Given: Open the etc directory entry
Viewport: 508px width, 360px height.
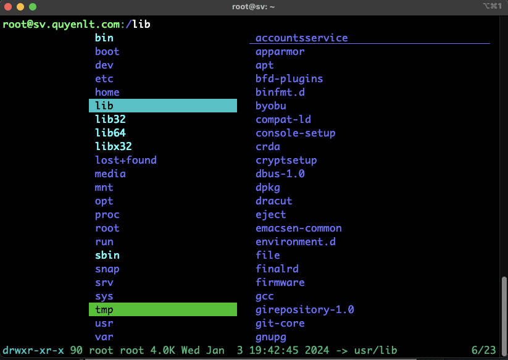Looking at the screenshot, I should point(104,78).
